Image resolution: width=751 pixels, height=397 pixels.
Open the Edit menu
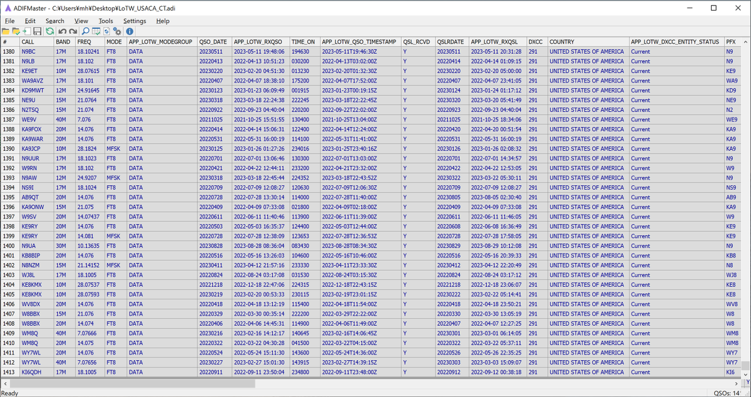tap(30, 21)
